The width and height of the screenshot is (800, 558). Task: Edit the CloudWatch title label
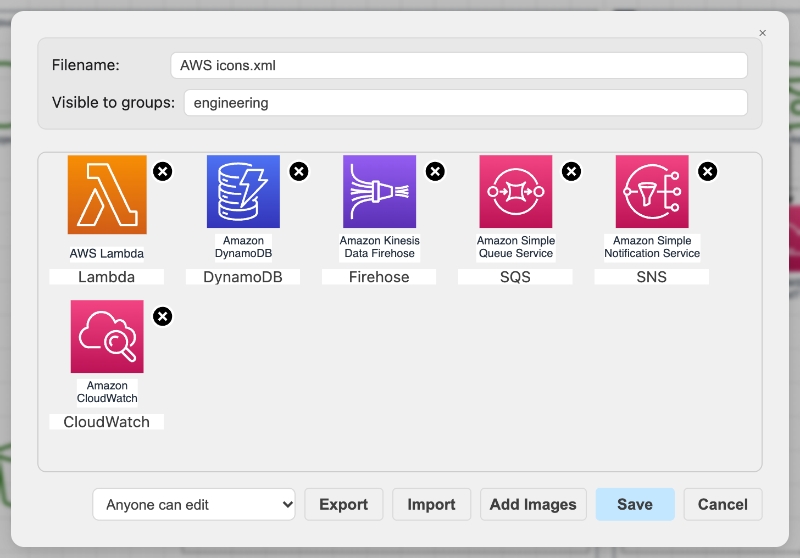point(107,422)
